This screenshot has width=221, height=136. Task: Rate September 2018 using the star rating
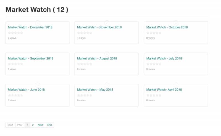coord(15,64)
